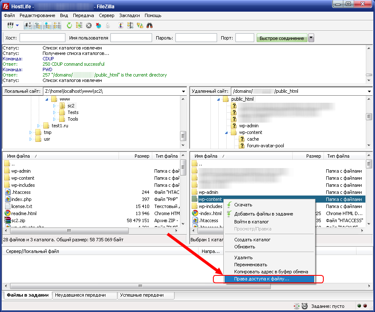Search remote files with binoculars icon

pyautogui.click(x=150, y=25)
